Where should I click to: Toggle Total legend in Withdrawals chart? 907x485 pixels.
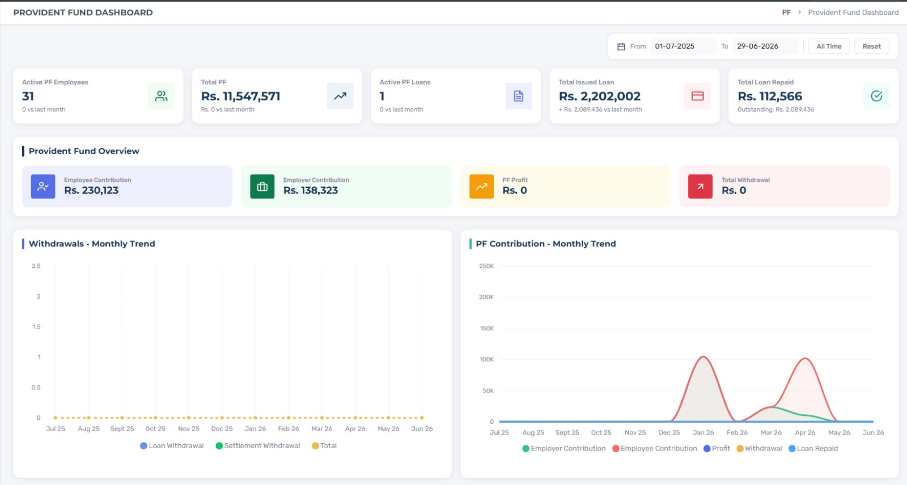pos(324,446)
